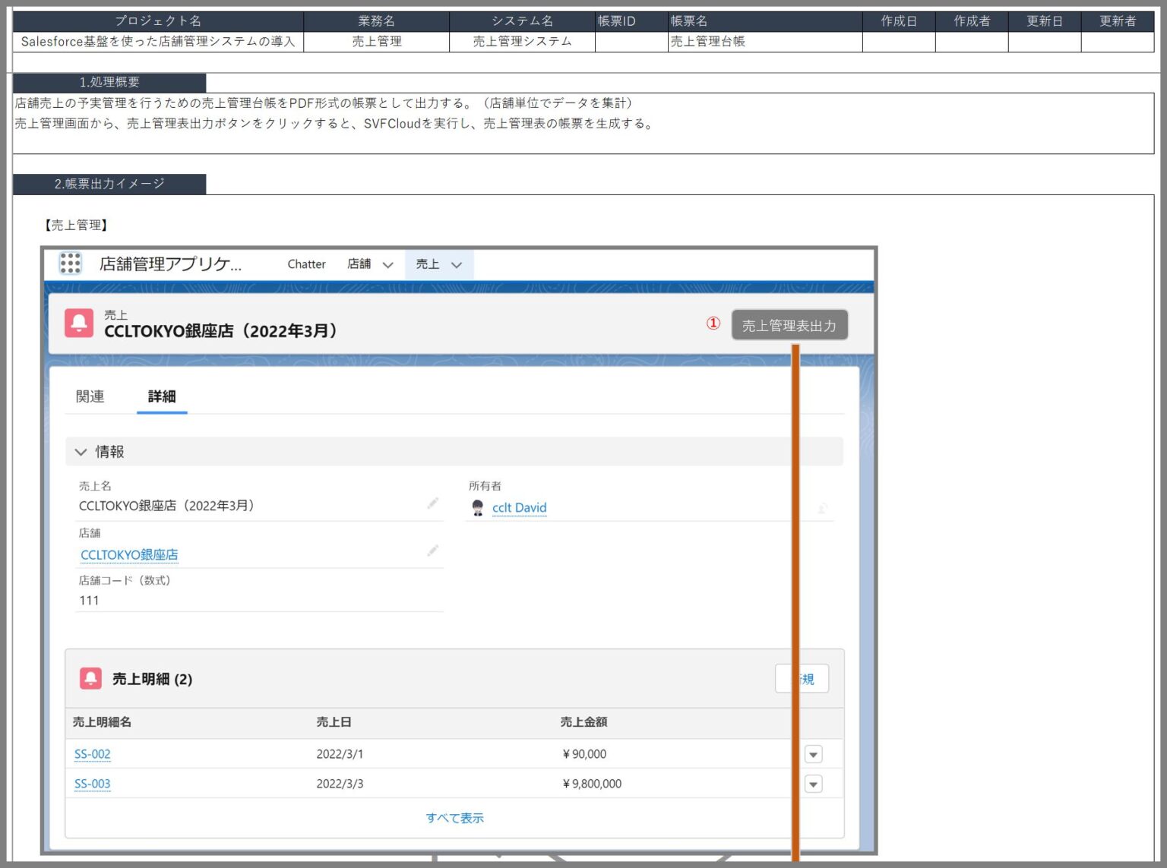Open row actions arrow for SS-002

tap(813, 754)
